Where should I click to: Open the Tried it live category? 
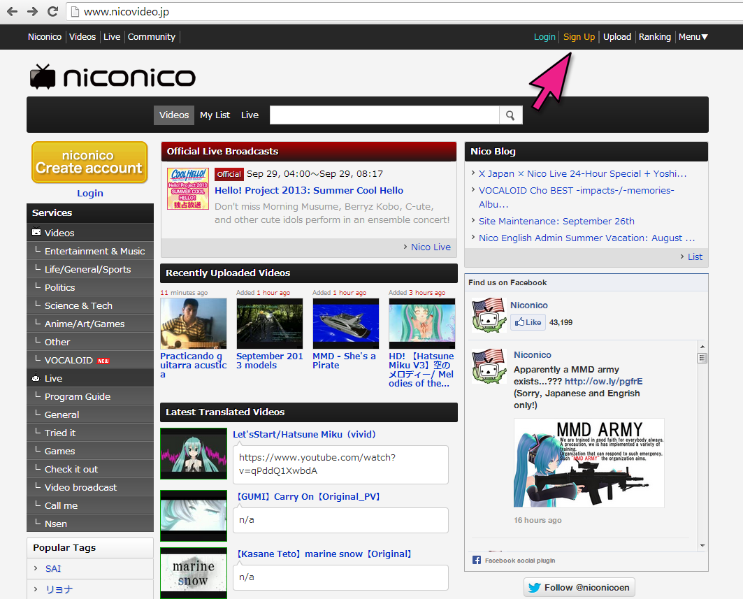[90, 433]
